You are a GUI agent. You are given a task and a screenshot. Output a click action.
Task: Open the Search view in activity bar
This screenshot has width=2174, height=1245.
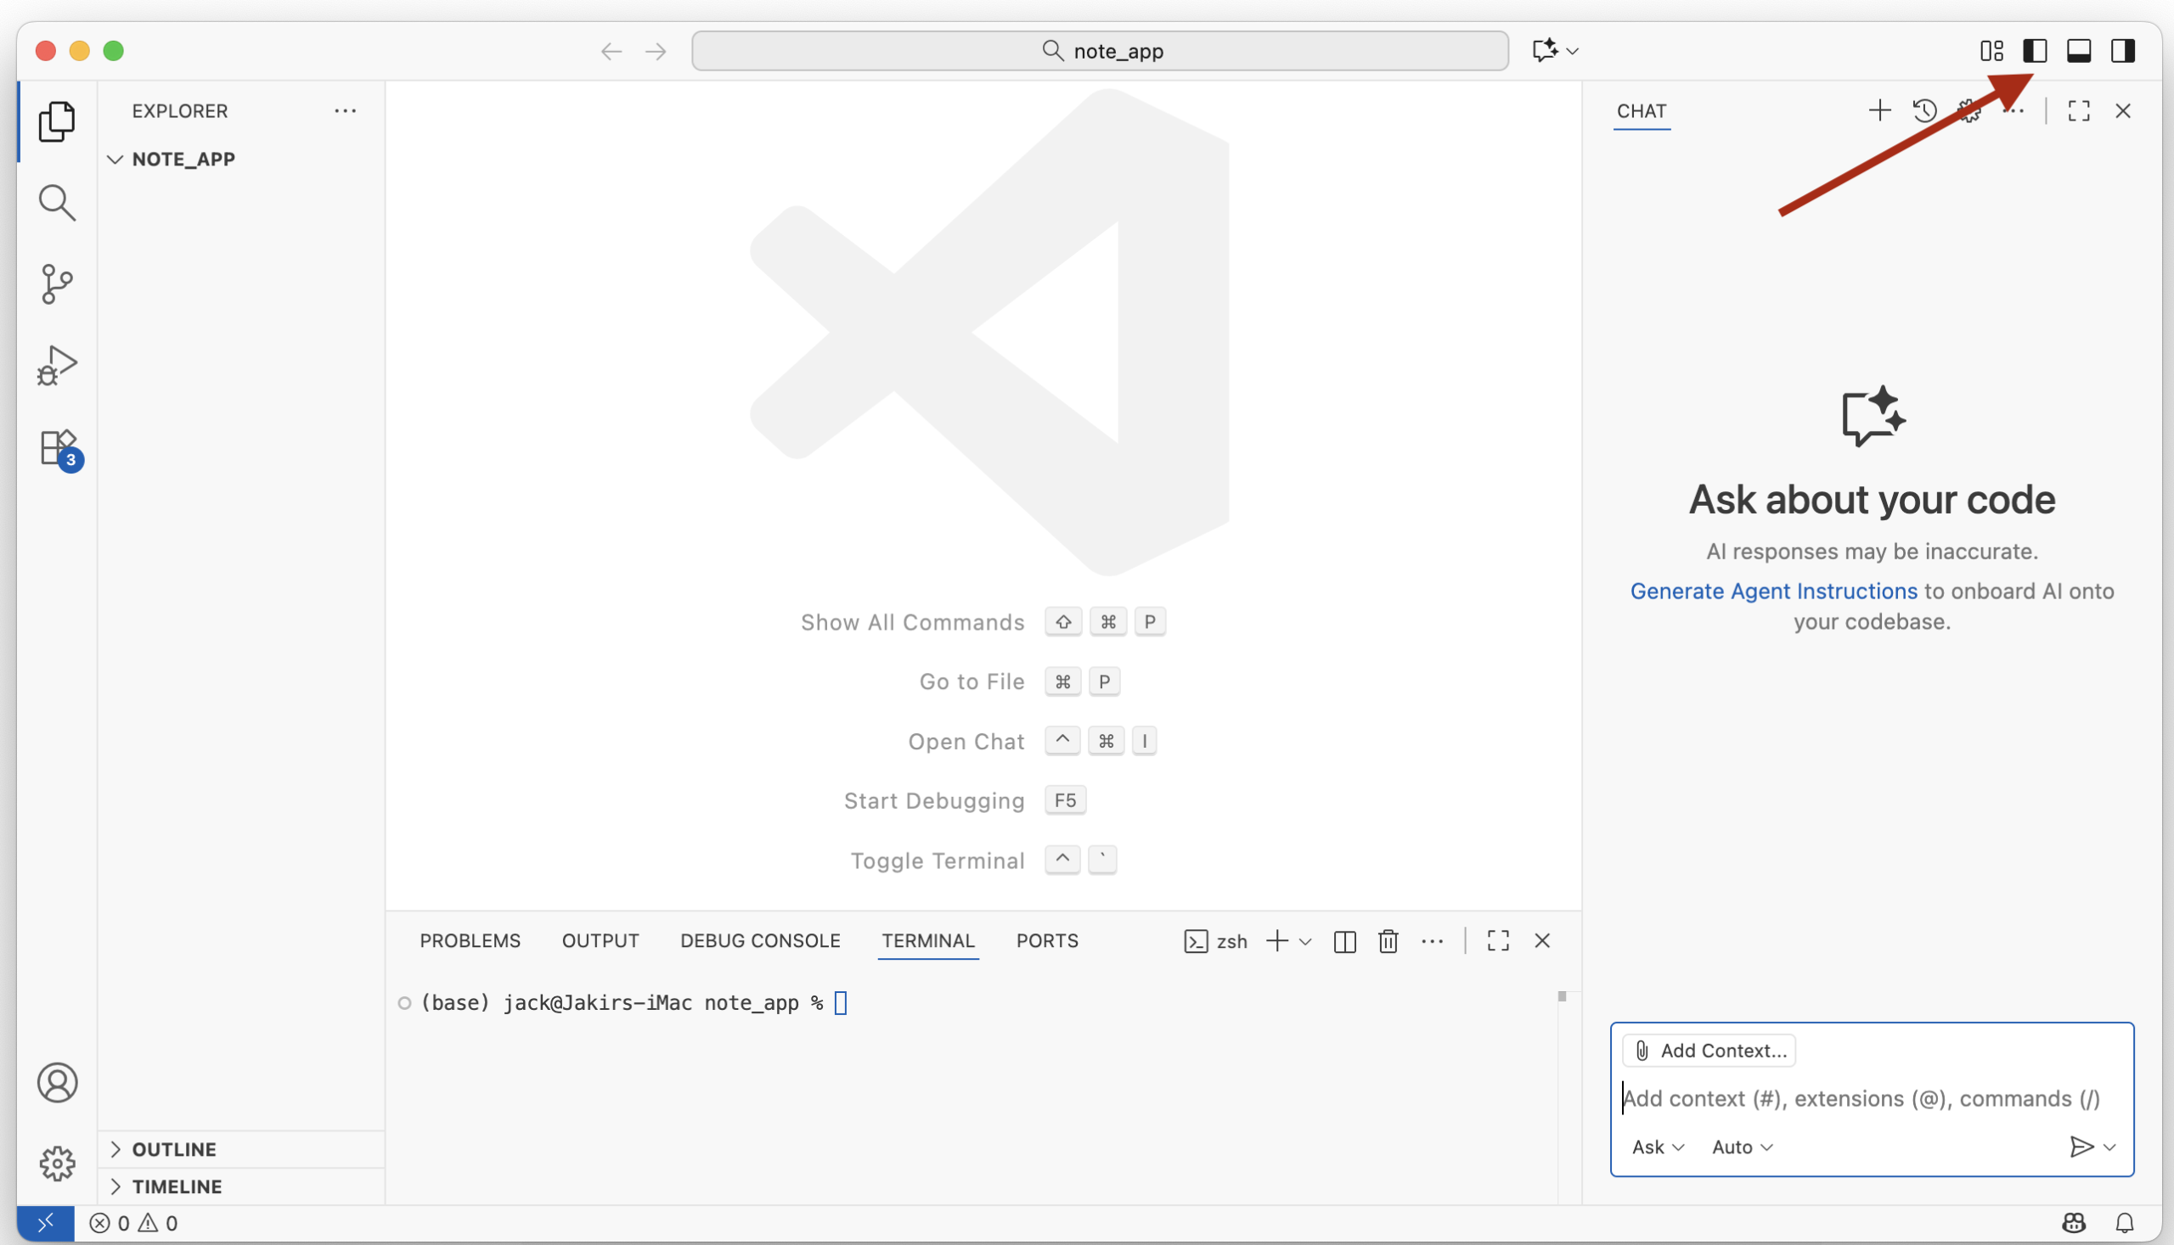pyautogui.click(x=56, y=203)
